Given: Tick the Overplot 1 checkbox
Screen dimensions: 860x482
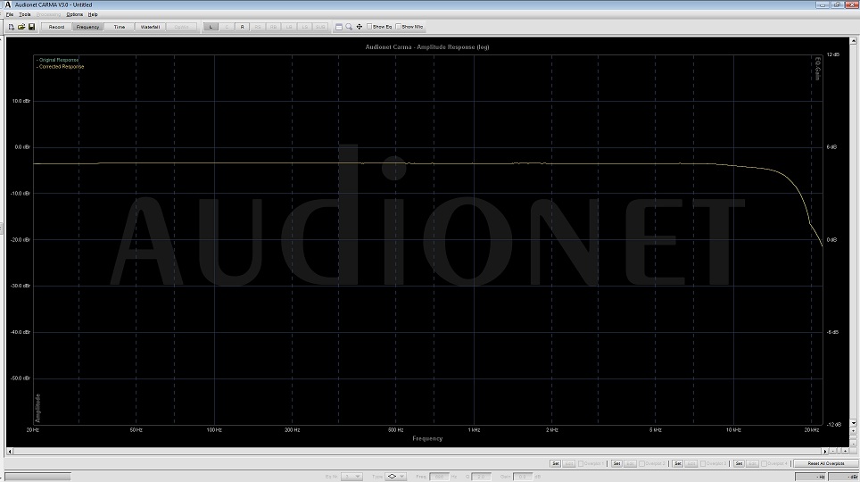Looking at the screenshot, I should [x=581, y=464].
